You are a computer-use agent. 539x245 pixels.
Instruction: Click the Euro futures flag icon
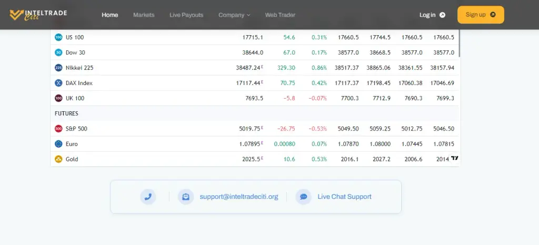58,144
